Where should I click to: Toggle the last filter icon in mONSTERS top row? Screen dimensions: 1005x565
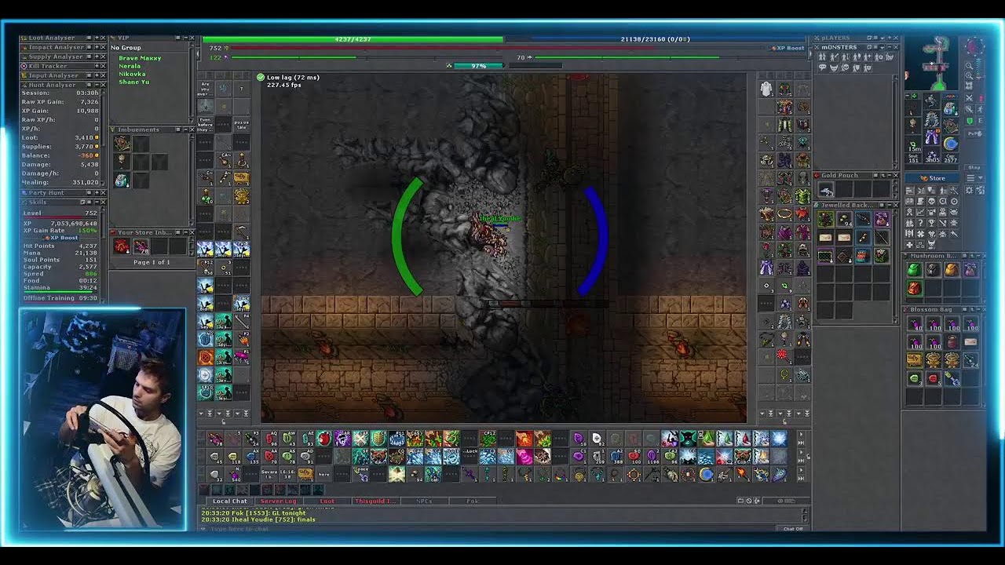pyautogui.click(x=889, y=56)
